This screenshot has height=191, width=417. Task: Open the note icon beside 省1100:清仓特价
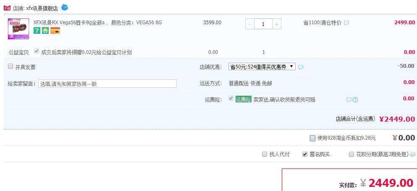pyautogui.click(x=346, y=23)
